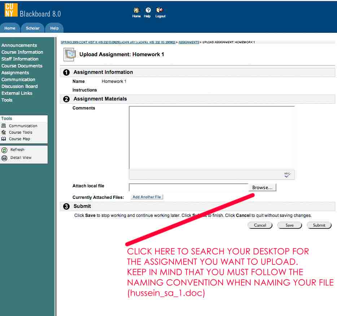This screenshot has width=337, height=316.
Task: Open Communication in the course menu
Action: [x=18, y=80]
